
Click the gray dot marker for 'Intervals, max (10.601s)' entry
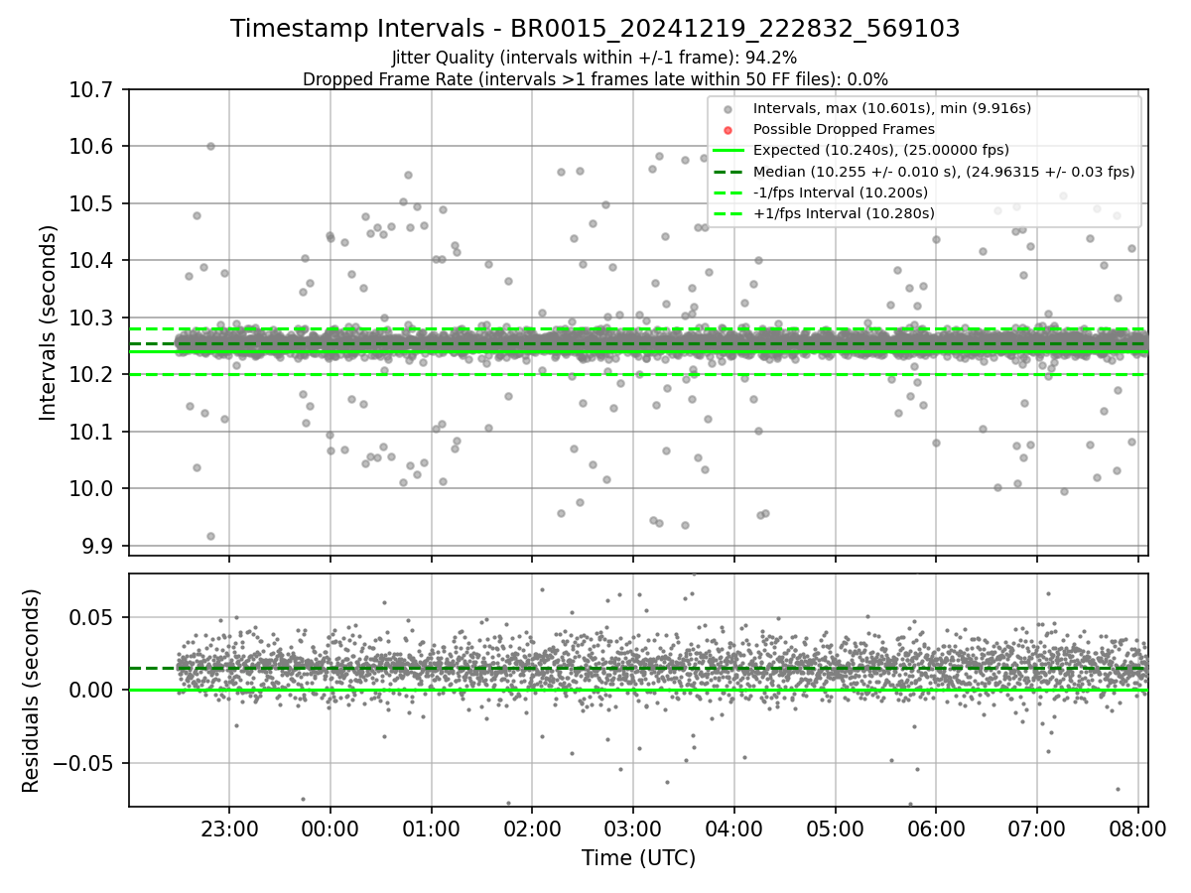tap(728, 109)
